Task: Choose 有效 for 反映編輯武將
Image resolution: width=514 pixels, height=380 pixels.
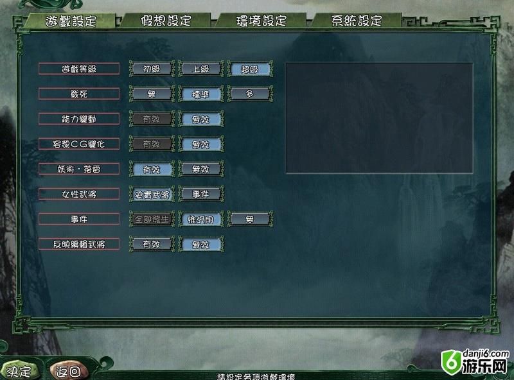Action: point(152,245)
